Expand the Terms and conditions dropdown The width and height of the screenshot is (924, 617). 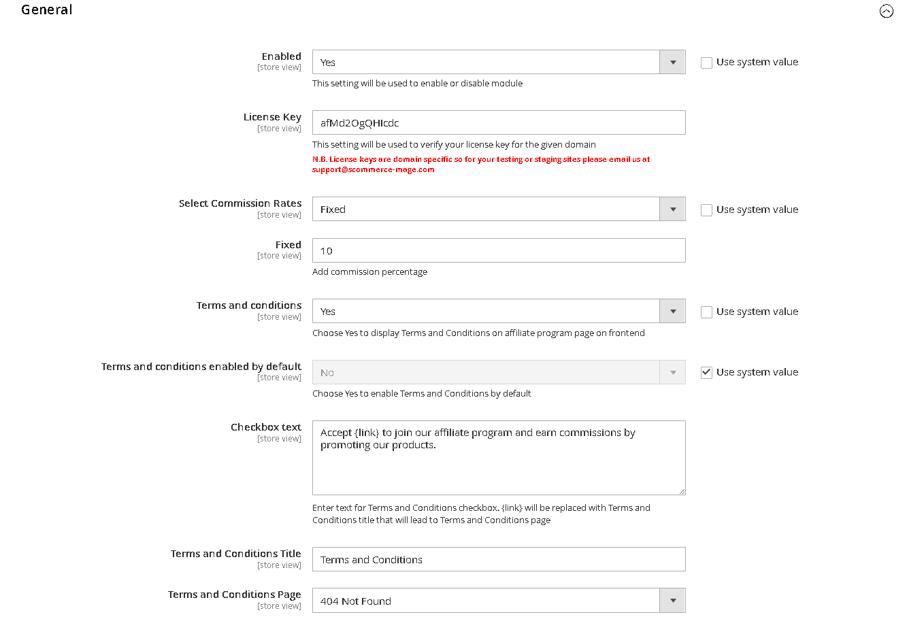[x=486, y=311]
